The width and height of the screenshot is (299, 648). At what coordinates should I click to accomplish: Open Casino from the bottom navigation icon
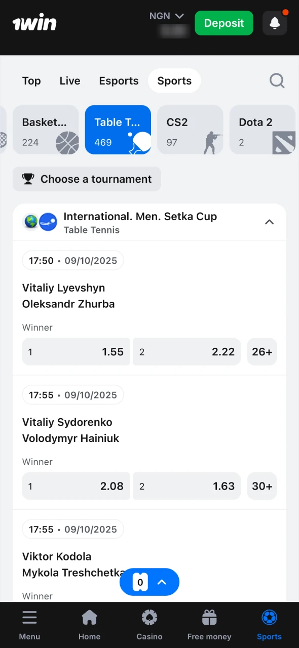[149, 618]
